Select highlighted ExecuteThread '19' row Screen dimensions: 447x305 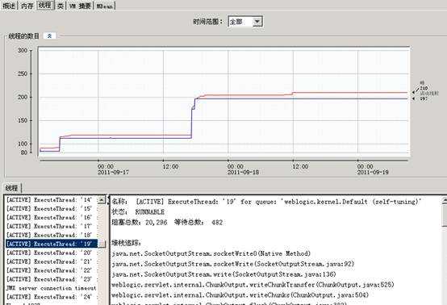pyautogui.click(x=52, y=244)
